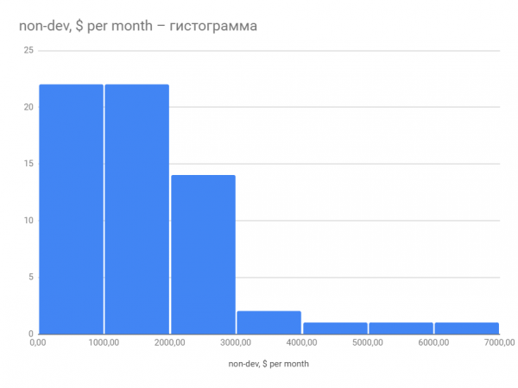Click the chart title text

pyautogui.click(x=138, y=26)
